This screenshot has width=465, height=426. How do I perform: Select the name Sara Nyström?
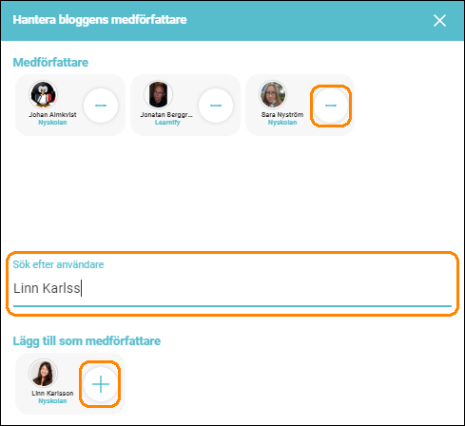coord(282,114)
